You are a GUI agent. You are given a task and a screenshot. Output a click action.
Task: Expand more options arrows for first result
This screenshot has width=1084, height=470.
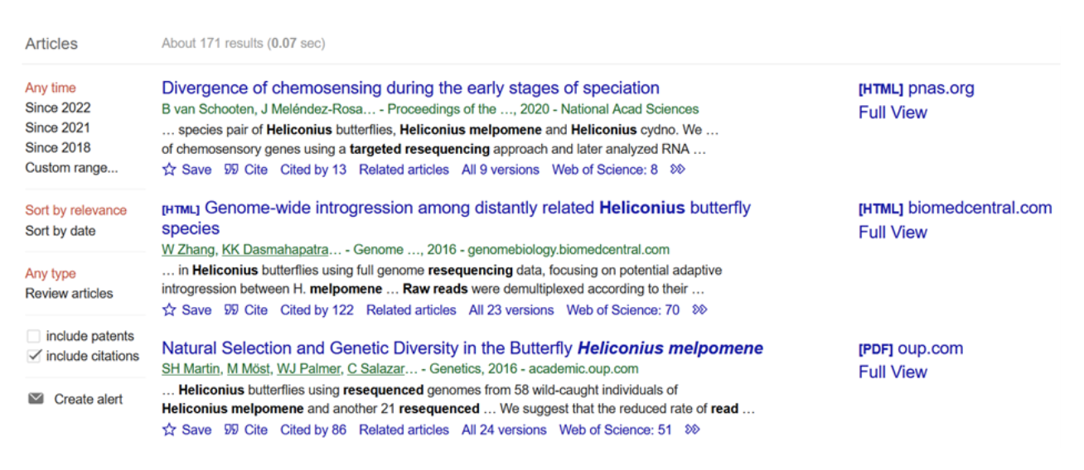(678, 170)
